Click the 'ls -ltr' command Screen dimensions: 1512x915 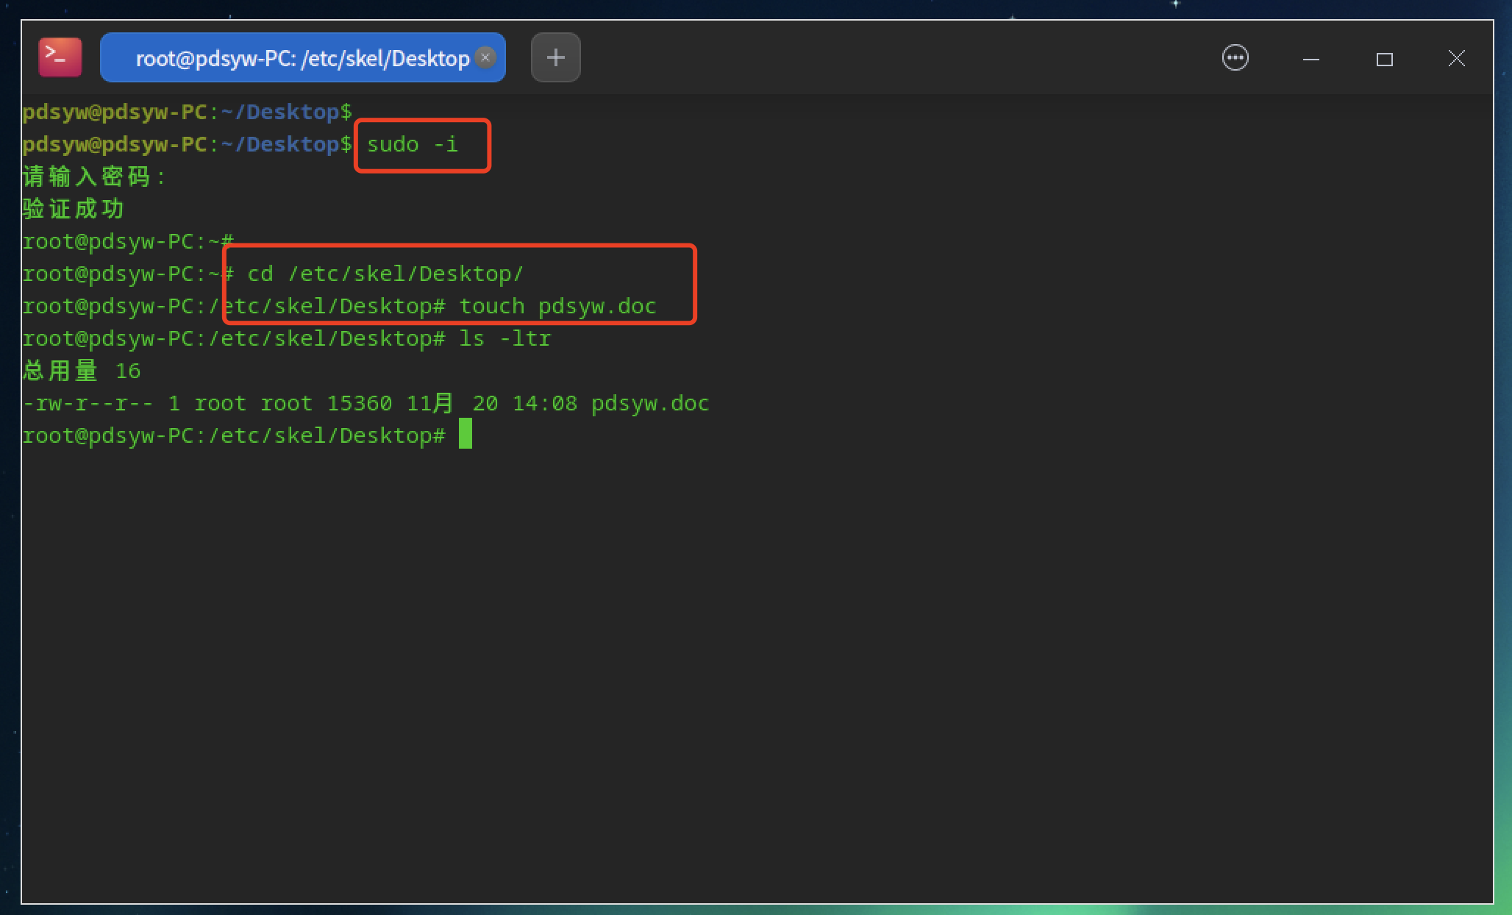[504, 338]
